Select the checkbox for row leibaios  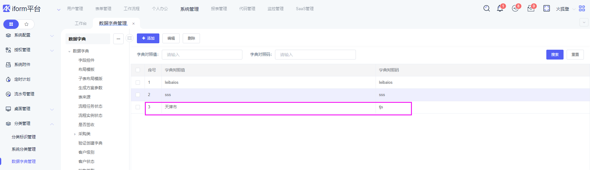point(138,83)
